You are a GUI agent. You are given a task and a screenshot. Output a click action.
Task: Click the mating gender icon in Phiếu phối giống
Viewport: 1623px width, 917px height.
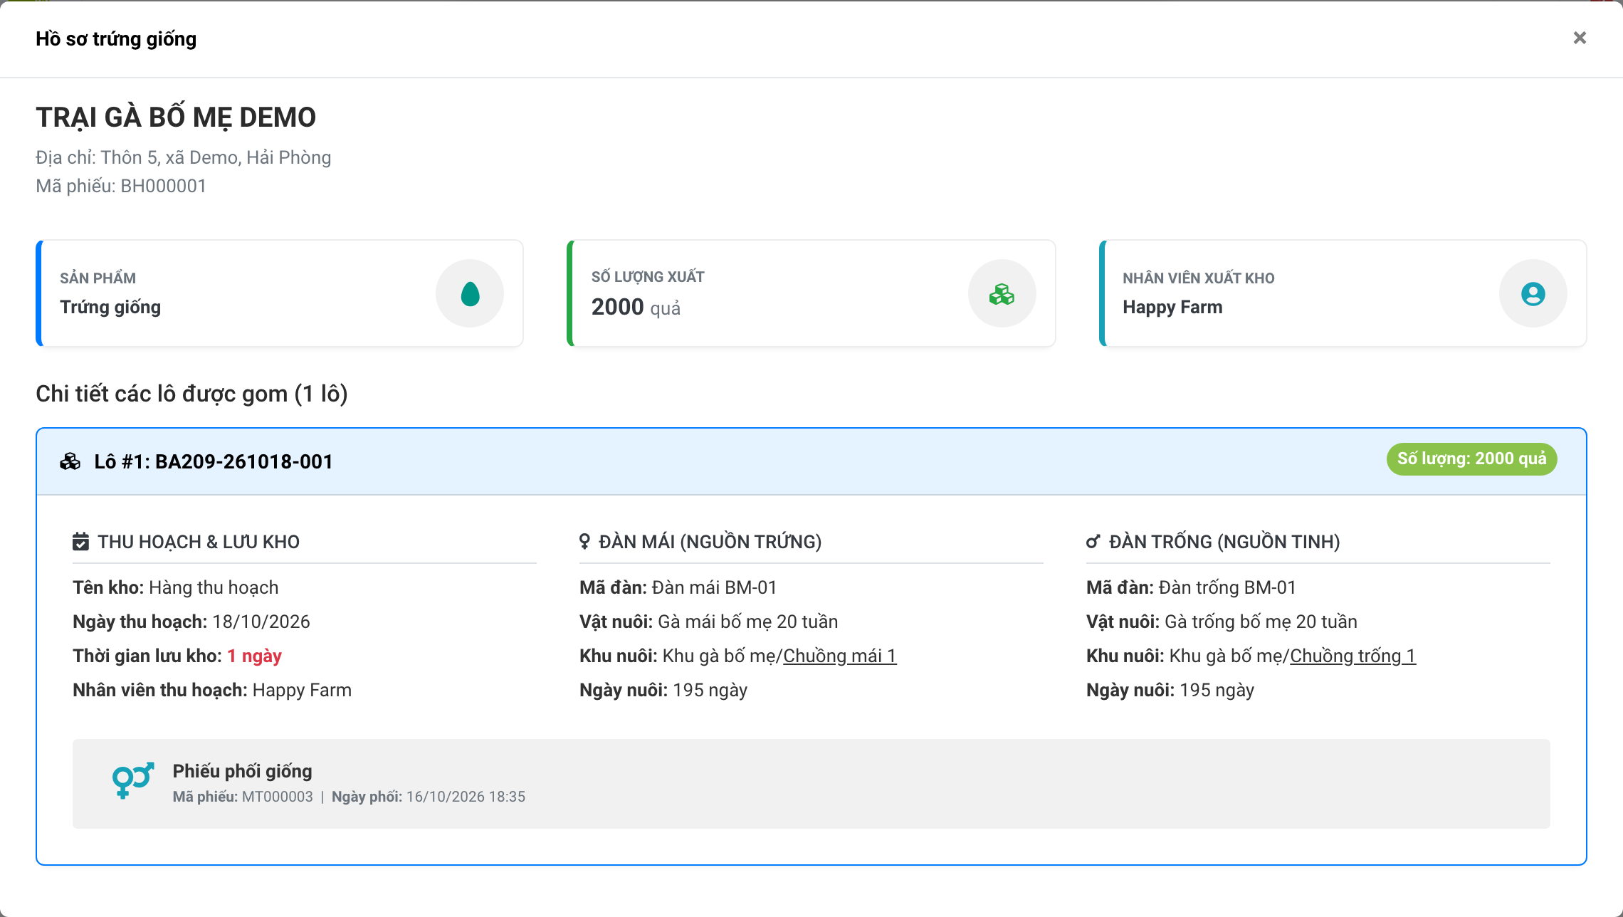coord(133,780)
